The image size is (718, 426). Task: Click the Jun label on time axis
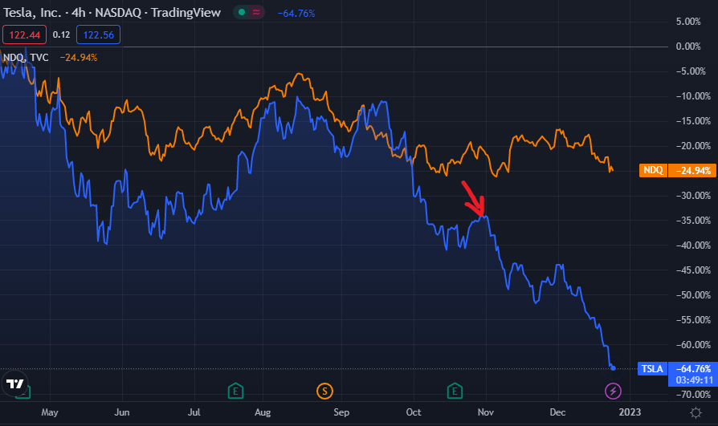(x=122, y=412)
